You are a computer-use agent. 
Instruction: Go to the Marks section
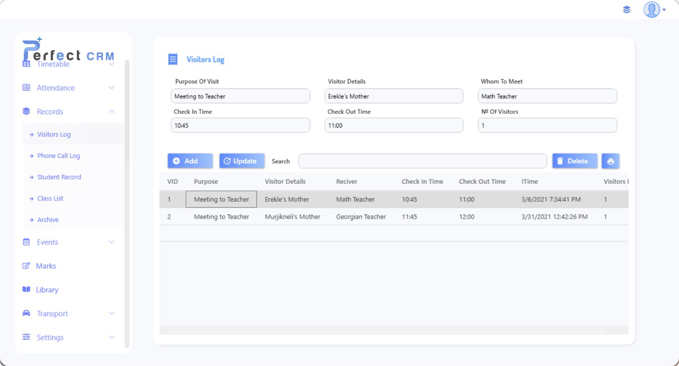coord(46,265)
